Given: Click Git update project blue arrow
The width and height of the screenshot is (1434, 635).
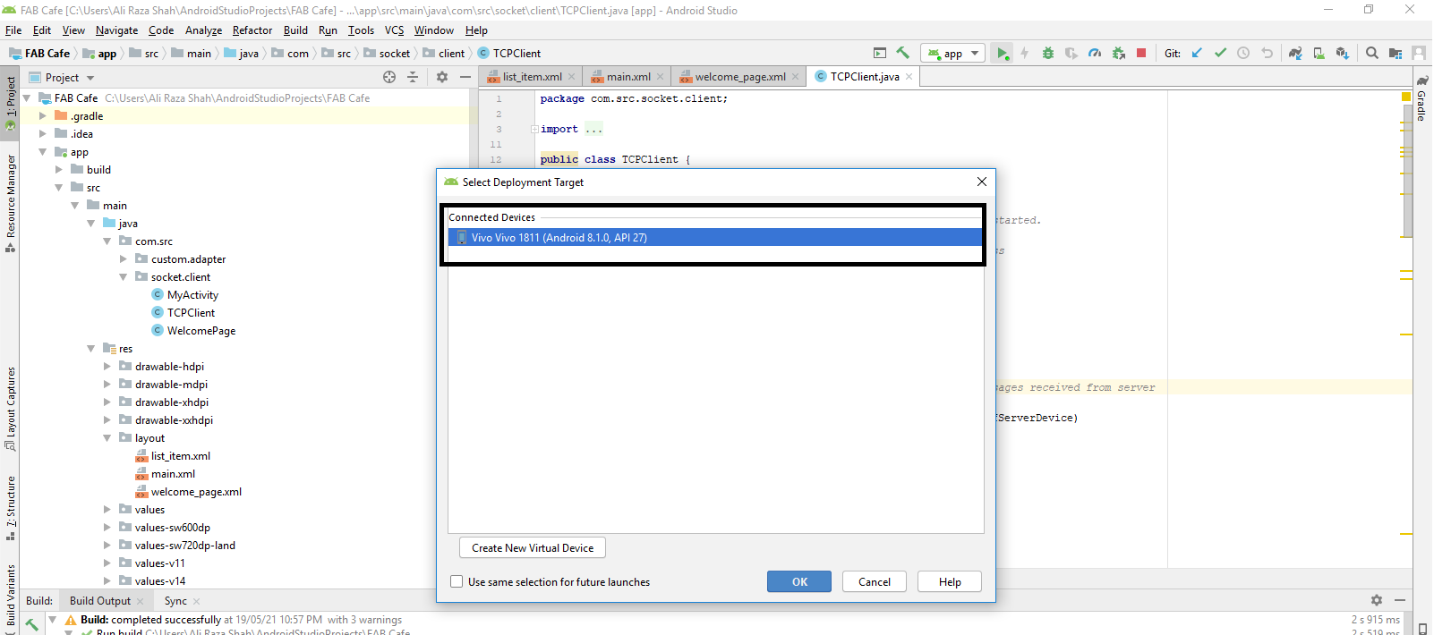Looking at the screenshot, I should click(1197, 53).
